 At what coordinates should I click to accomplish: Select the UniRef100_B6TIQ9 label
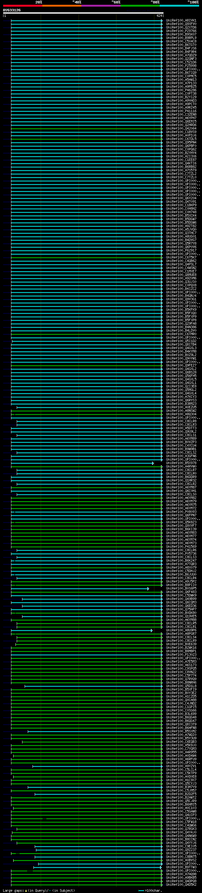coord(181,73)
